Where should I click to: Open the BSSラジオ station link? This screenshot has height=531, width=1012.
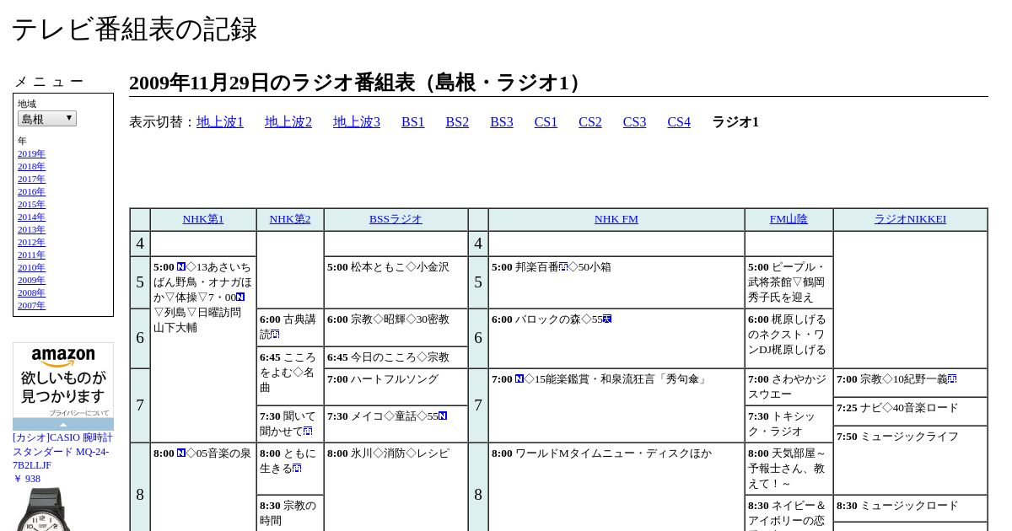396,219
